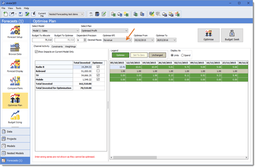Open Compare Plans from sidebar
256x168 pixels.
pos(15,83)
